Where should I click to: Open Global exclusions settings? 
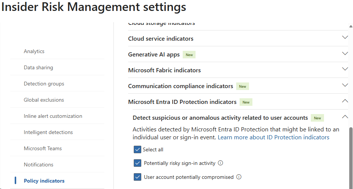44,100
